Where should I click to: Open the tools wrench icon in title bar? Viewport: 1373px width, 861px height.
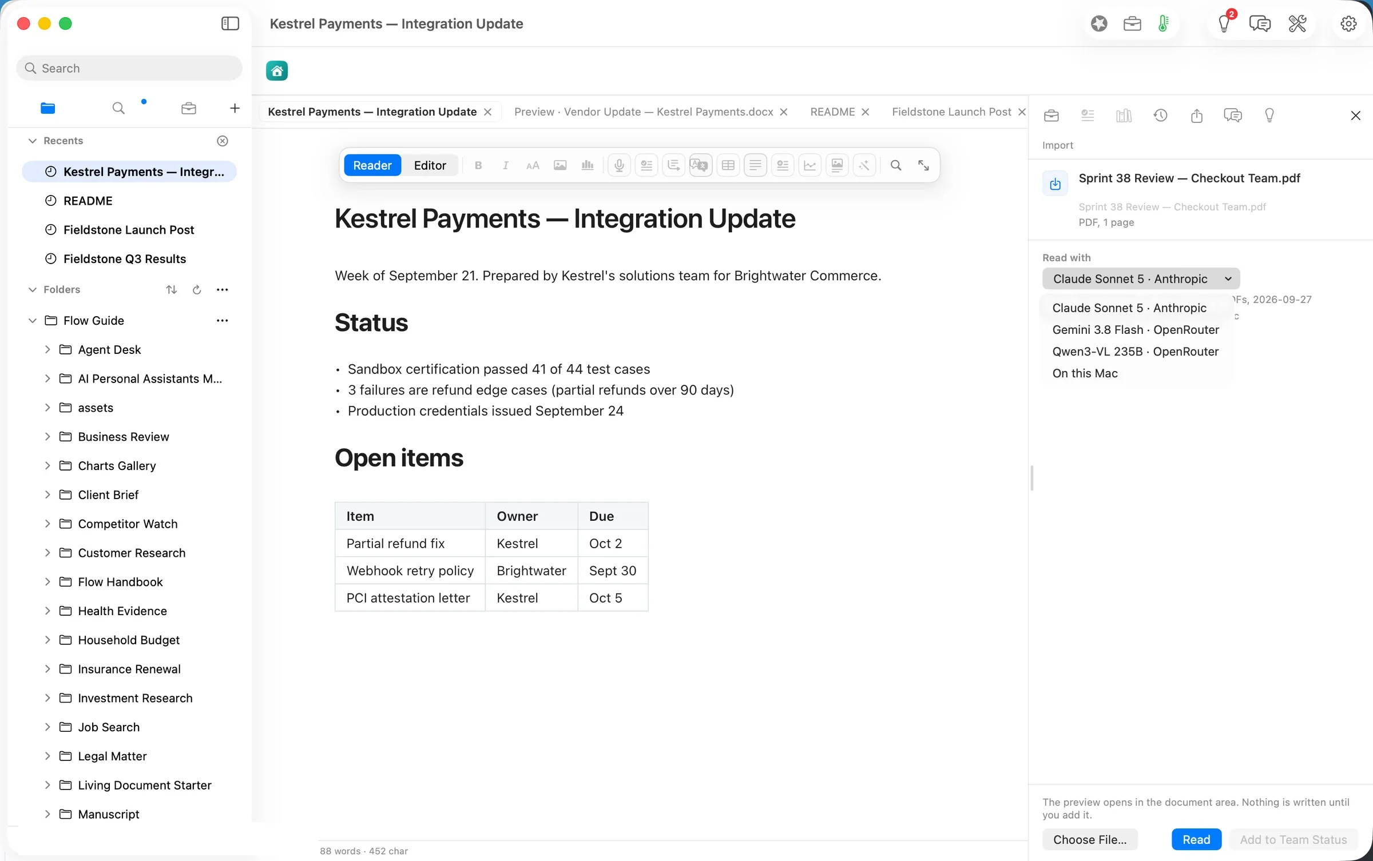tap(1297, 23)
